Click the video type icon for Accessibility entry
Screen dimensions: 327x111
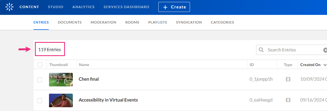click(x=288, y=100)
